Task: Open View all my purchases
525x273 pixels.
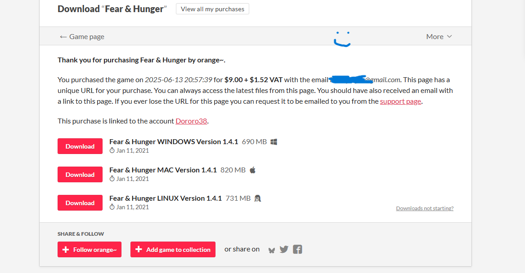Action: point(212,9)
